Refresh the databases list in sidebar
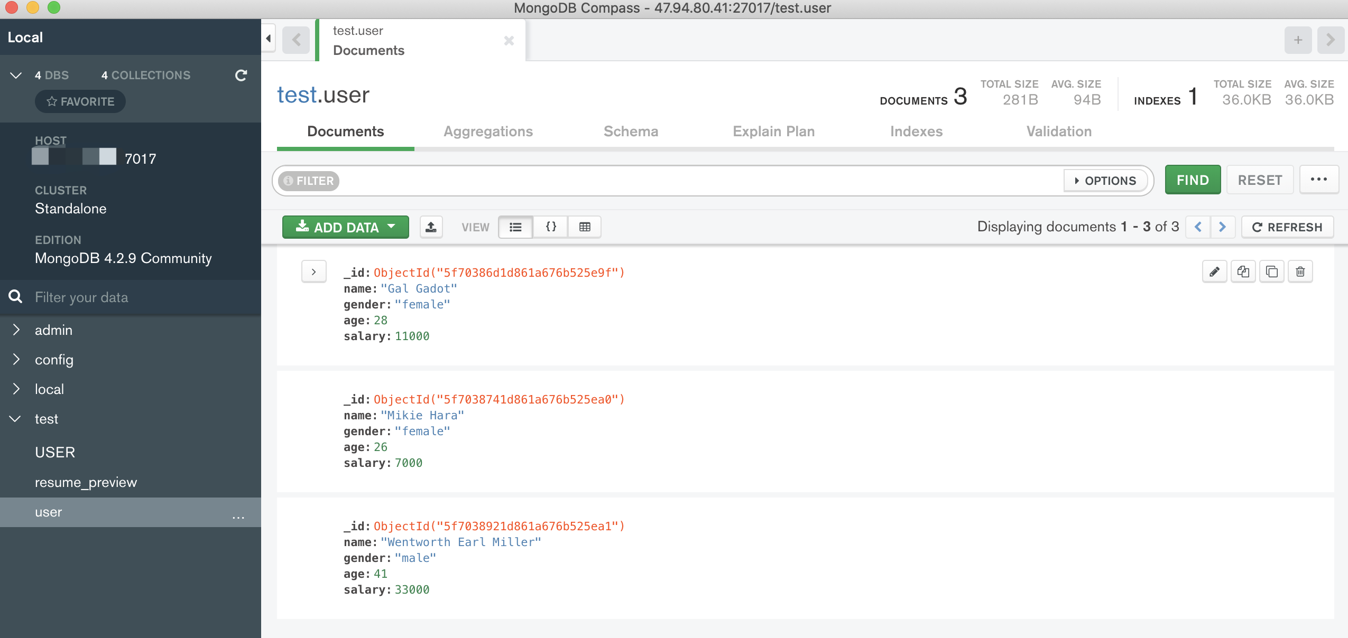1348x638 pixels. coord(241,76)
